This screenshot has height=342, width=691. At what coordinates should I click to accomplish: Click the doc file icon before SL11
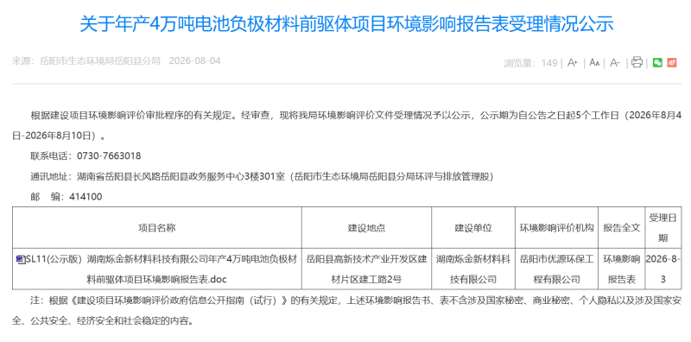(20, 259)
